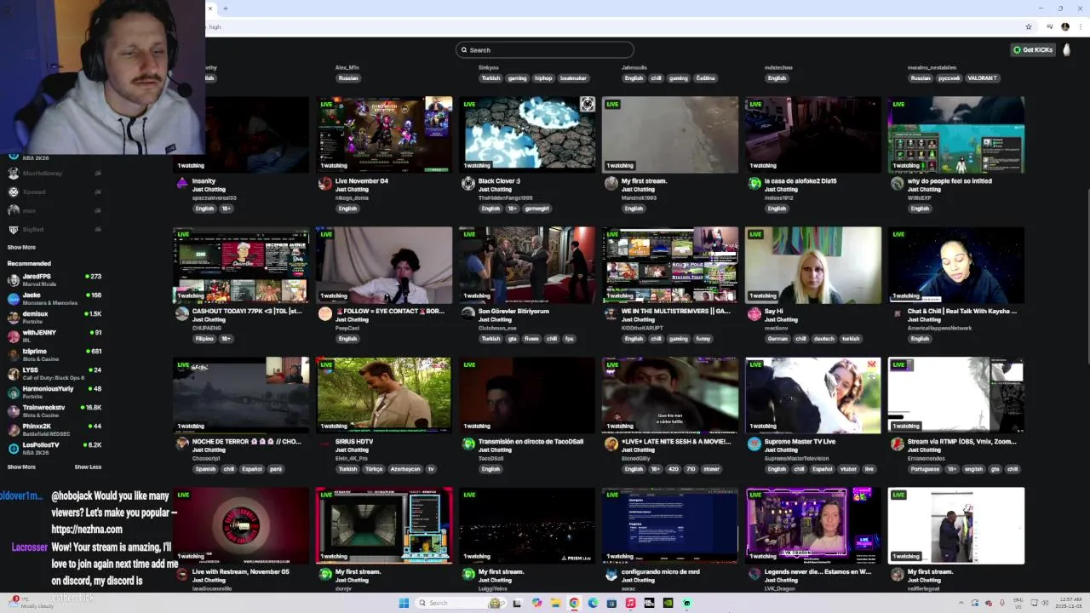The height and width of the screenshot is (613, 1090).
Task: Click avatar beside Say Hi stream title
Action: point(754,313)
